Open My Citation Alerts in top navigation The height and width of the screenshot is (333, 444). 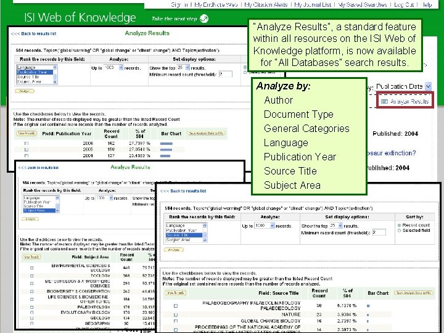266,4
